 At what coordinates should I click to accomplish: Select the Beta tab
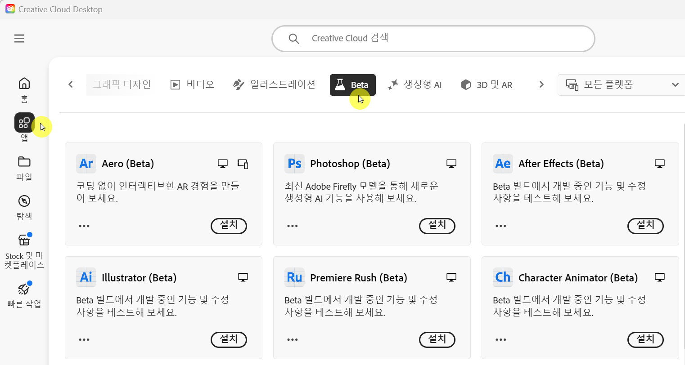pos(353,85)
